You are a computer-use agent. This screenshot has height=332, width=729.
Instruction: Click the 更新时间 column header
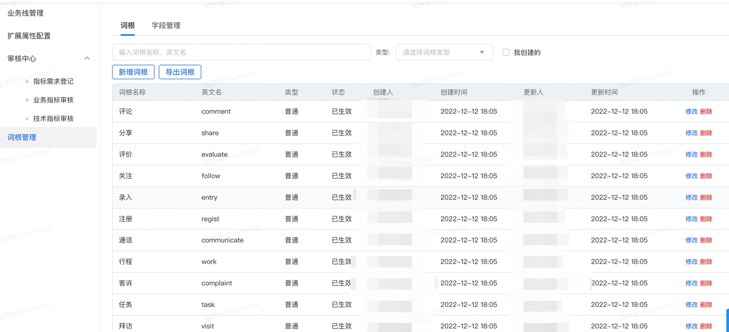coord(604,92)
